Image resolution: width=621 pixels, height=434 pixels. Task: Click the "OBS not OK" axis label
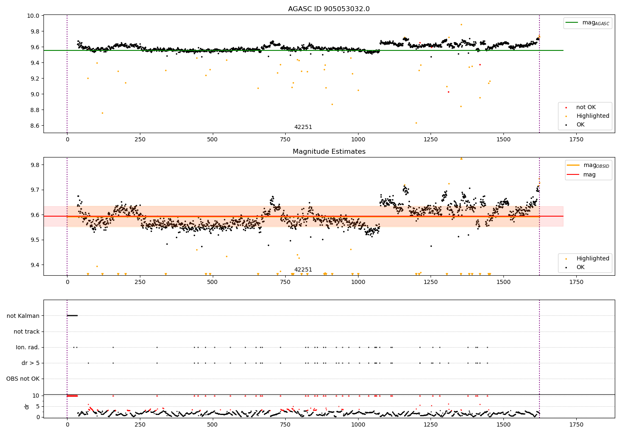coord(23,379)
